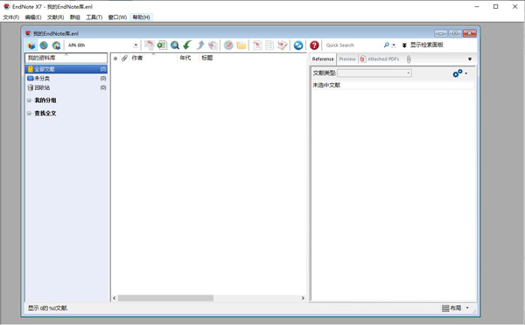Switch to the Attached PDFs tab
Viewport: 525px width, 325px height.
point(380,59)
